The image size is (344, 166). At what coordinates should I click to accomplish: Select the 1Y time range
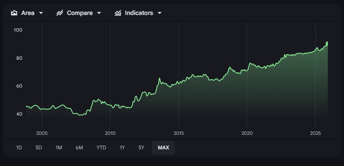click(x=122, y=148)
